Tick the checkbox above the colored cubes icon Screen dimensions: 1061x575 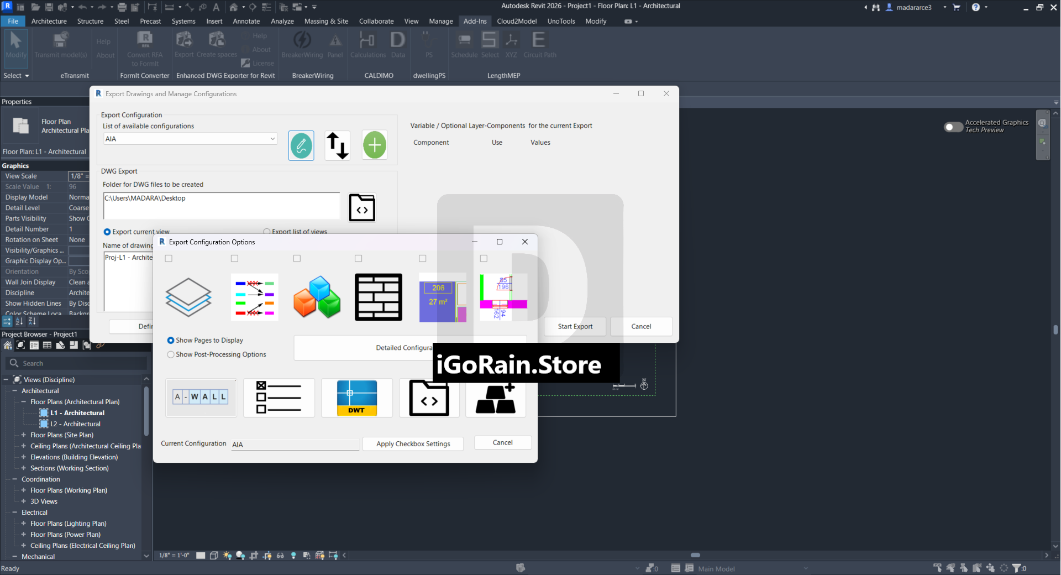tap(297, 258)
